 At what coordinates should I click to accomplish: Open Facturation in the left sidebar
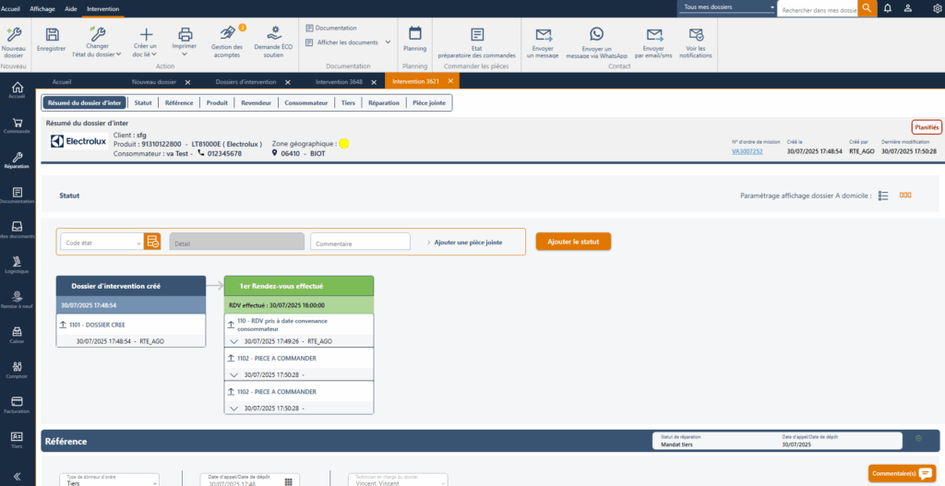click(17, 402)
